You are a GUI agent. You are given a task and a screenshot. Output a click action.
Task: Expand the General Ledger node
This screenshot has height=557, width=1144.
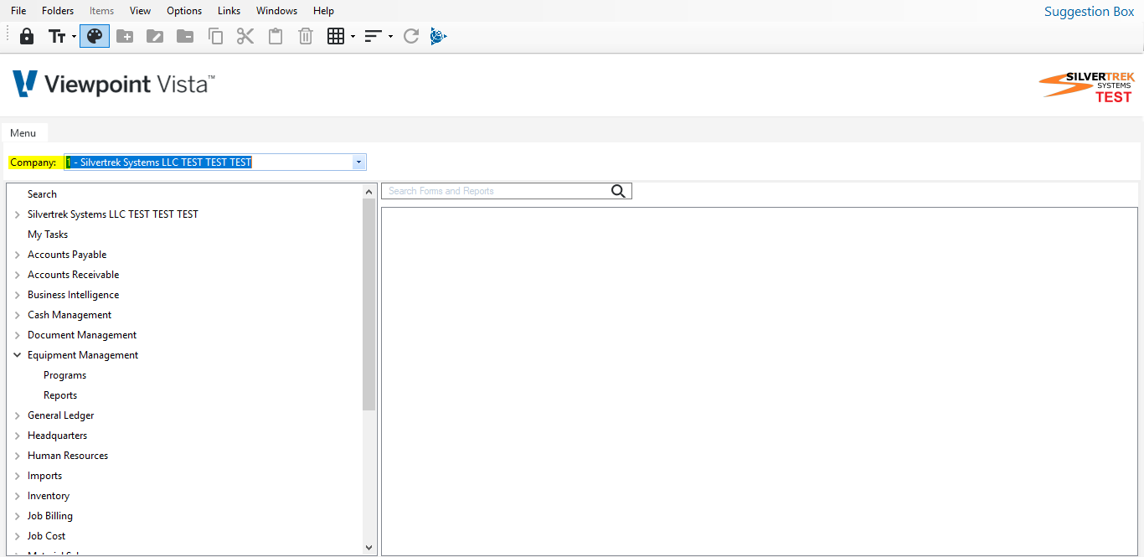click(x=18, y=415)
